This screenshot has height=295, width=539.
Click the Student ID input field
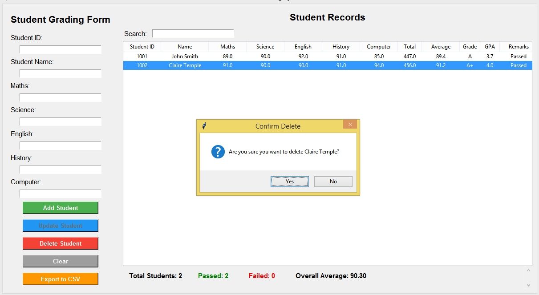(x=61, y=50)
